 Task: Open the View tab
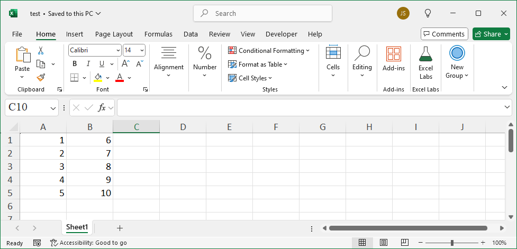pos(248,34)
